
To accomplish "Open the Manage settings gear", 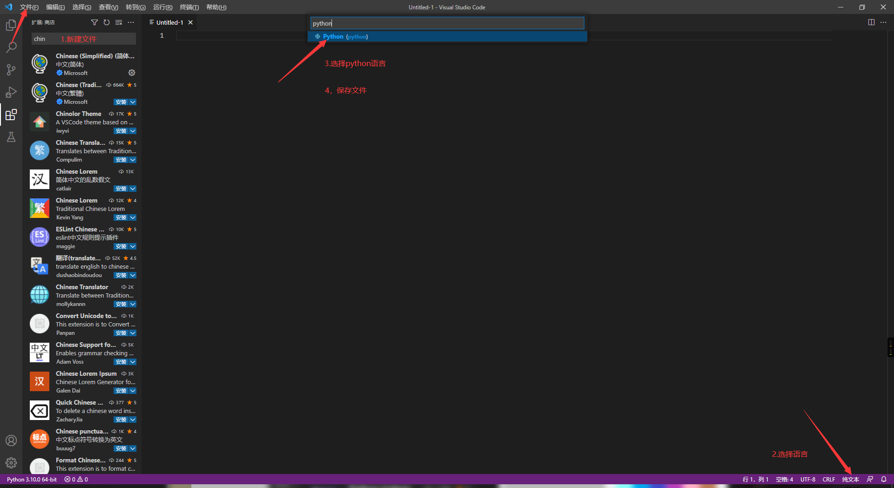I will pos(11,463).
